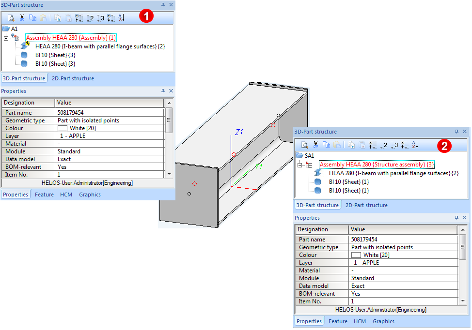Click the scroll-down arrow in right Properties table
472x330 pixels.
(x=463, y=301)
